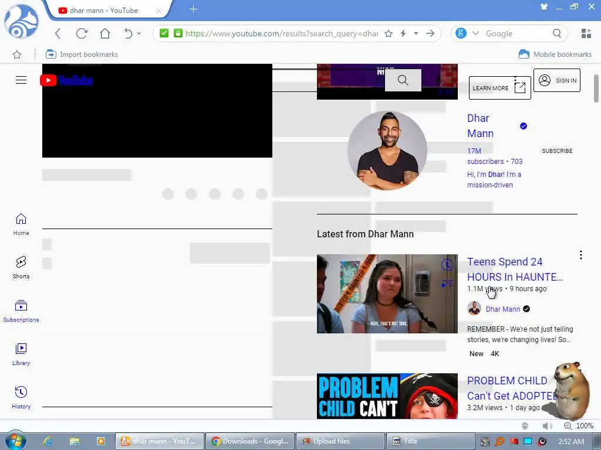This screenshot has height=450, width=601.
Task: Switch to Upload files taskbar window
Action: 340,441
